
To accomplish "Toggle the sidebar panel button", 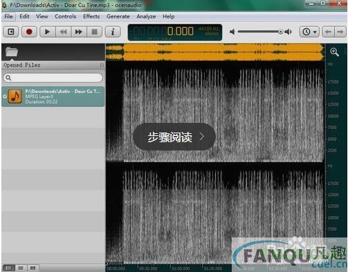I will point(11,32).
